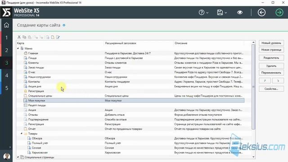Open the Свойства... button
Image resolution: width=288 pixels, height=162 pixels.
tap(271, 89)
